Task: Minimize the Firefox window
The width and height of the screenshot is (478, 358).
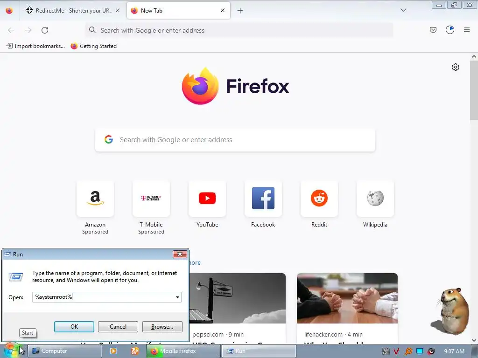Action: (439, 5)
